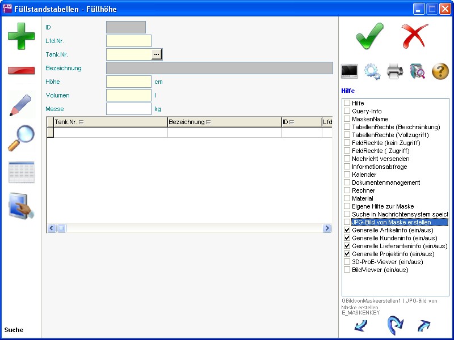The image size is (454, 340).
Task: Disable Generelle Artikelinfo checkbox
Action: coord(347,231)
